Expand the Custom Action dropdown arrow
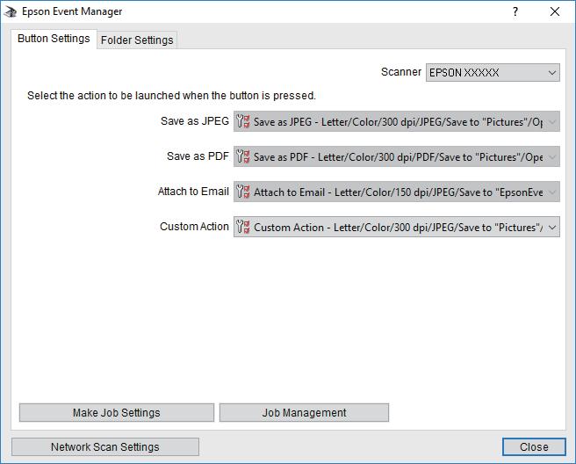 [x=551, y=228]
